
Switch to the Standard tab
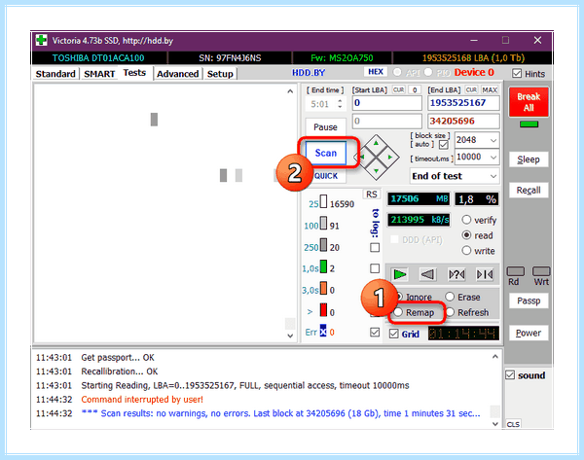tap(55, 74)
